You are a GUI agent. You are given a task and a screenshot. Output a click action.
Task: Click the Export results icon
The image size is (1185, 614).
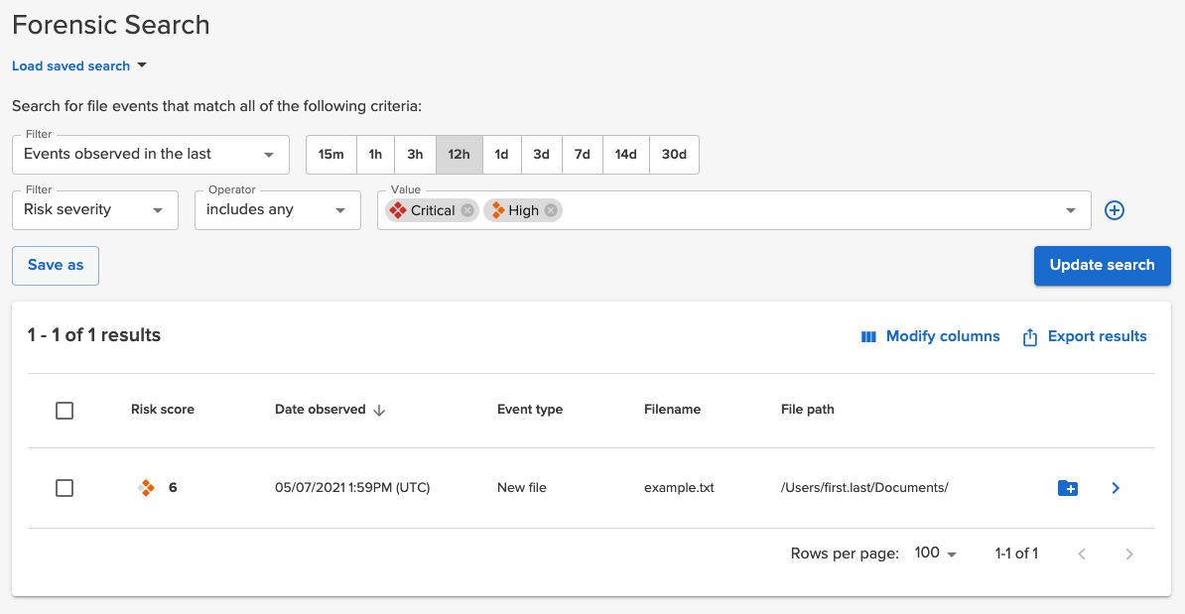point(1029,336)
